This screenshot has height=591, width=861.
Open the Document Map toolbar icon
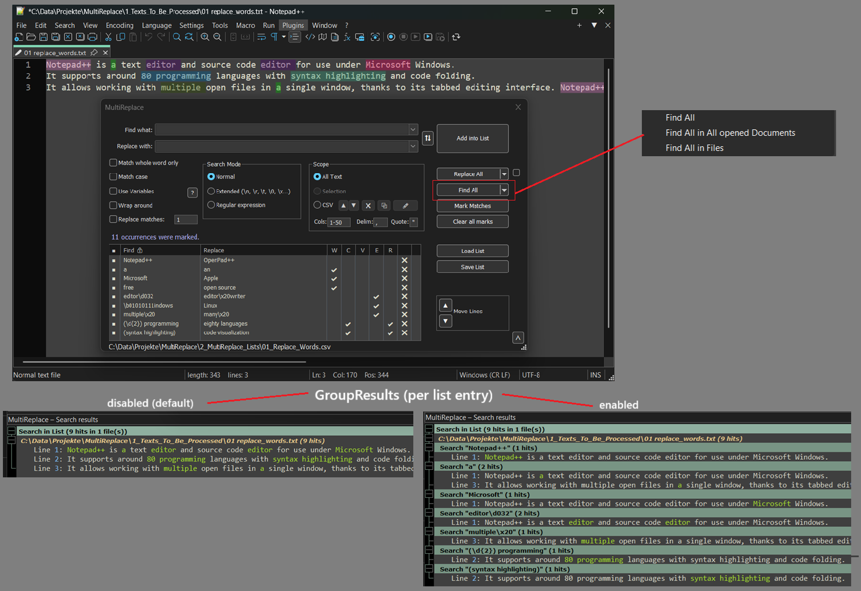(322, 37)
